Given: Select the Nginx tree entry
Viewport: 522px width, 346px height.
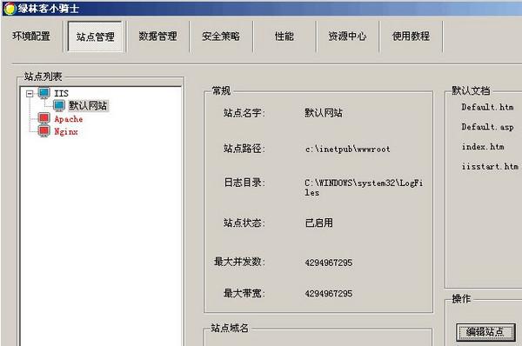Looking at the screenshot, I should point(66,132).
